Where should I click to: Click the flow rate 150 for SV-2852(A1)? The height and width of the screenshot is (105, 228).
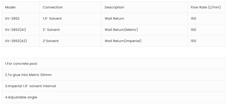pos(193,30)
